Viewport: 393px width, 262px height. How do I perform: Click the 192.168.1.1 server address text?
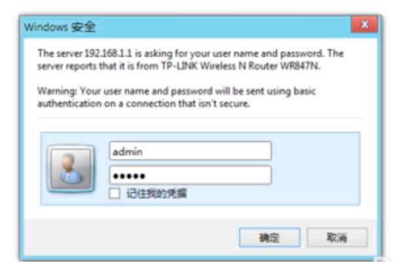[x=108, y=54]
